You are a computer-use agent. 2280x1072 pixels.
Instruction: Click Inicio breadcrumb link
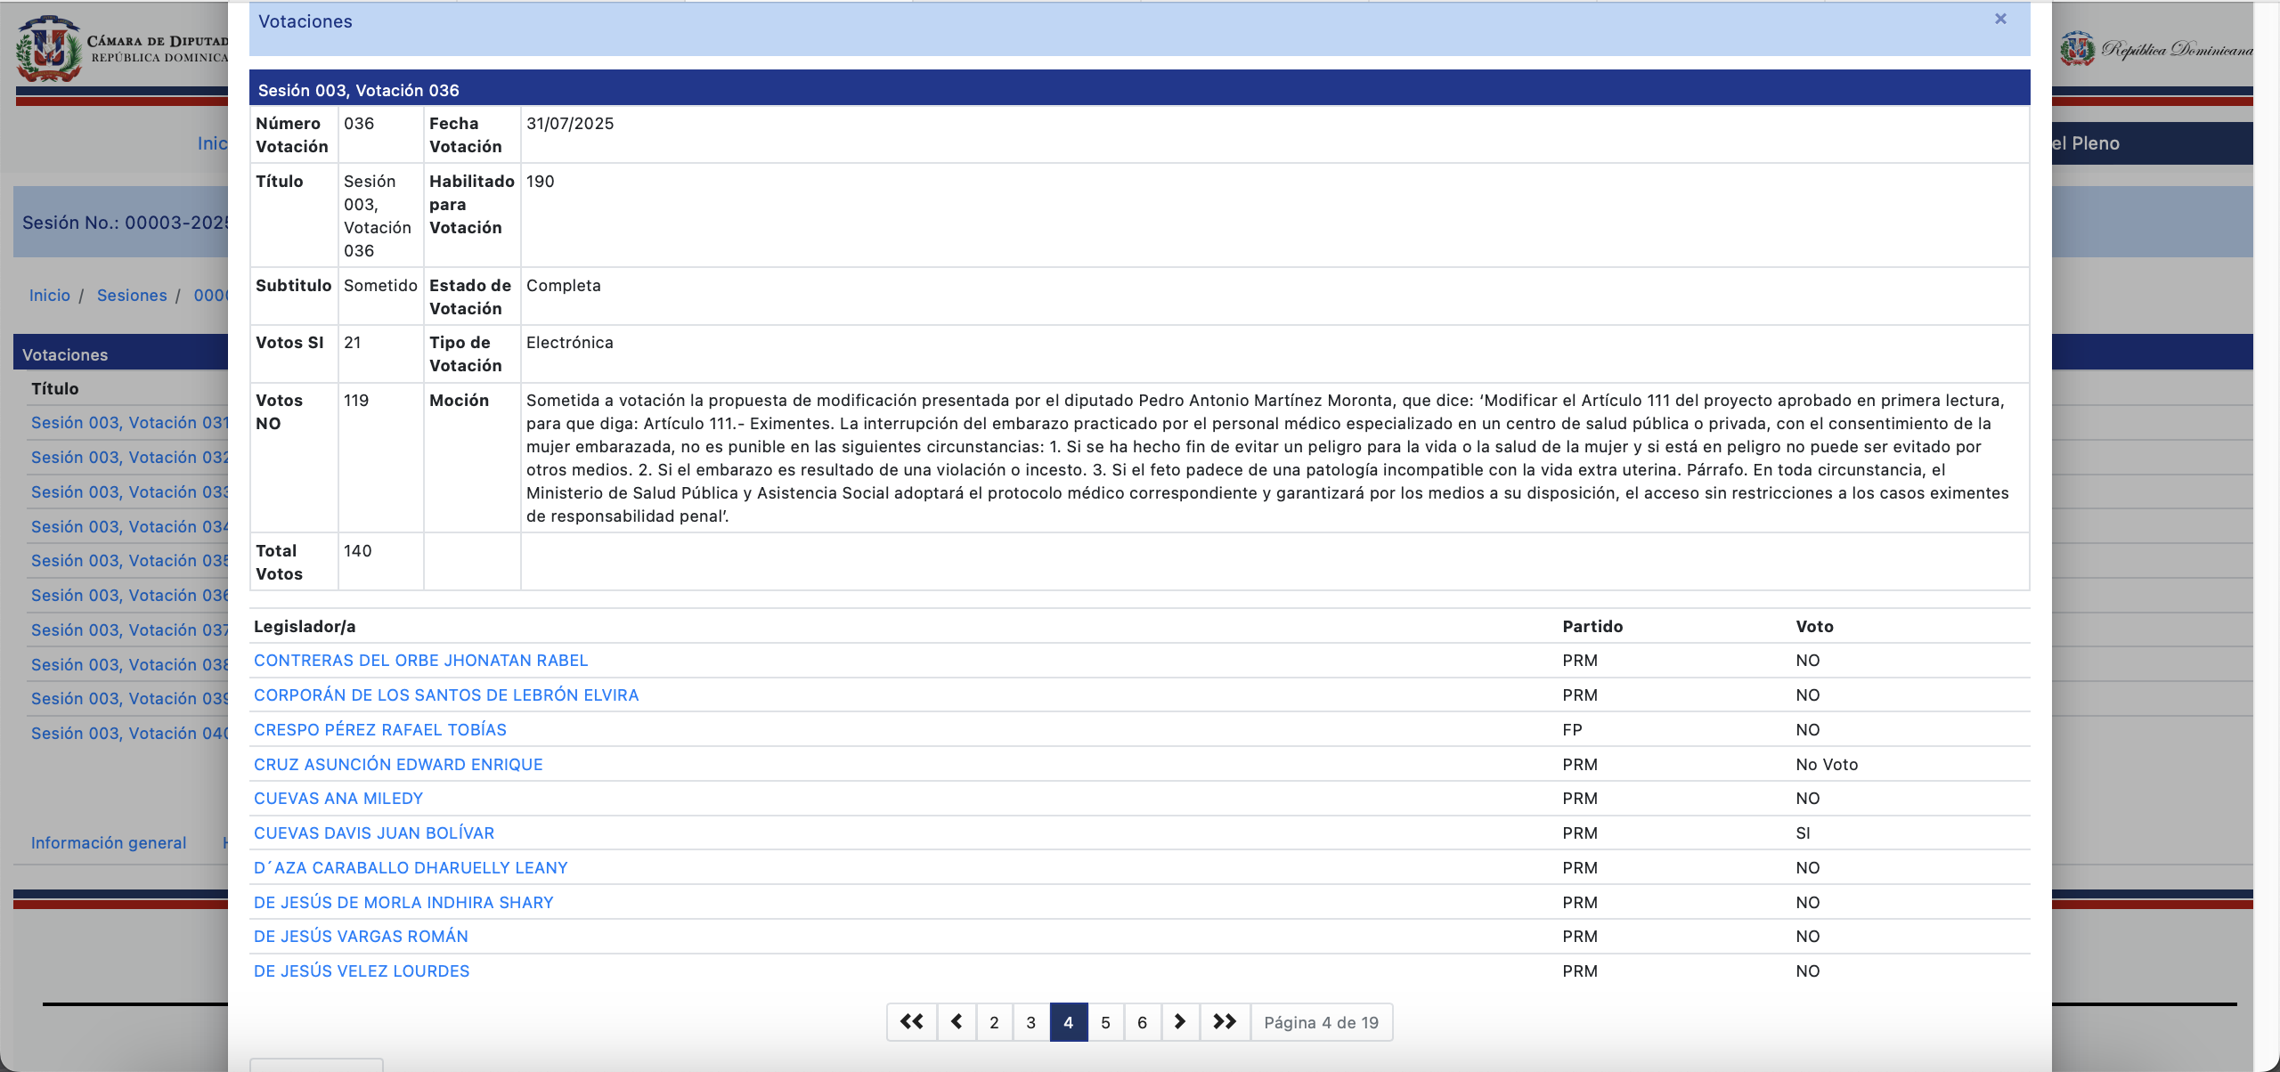(49, 296)
